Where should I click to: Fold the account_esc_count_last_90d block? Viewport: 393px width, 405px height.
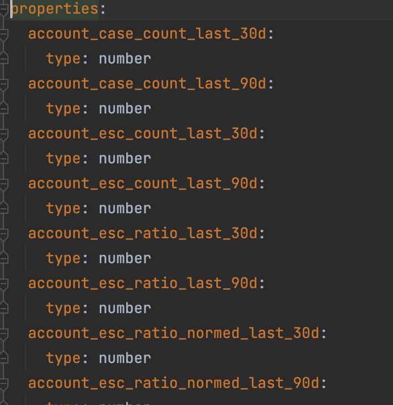click(3, 185)
